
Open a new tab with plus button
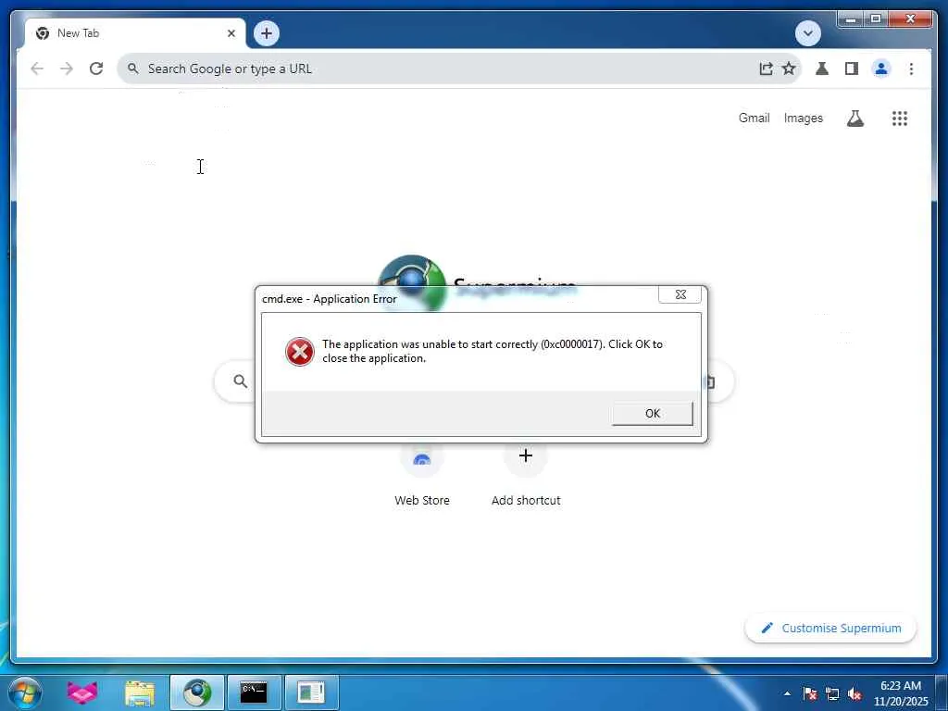[267, 33]
